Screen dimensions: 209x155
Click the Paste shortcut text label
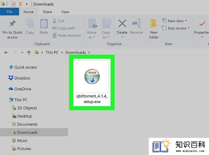point(69,35)
